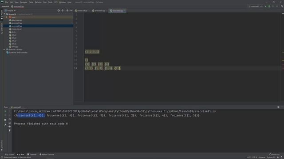Click print icon in Run console

coord(10,126)
